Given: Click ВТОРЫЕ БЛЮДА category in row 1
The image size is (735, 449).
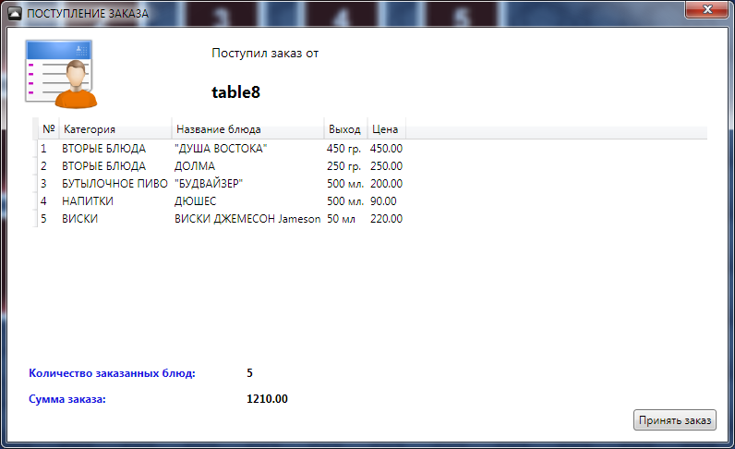Looking at the screenshot, I should click(x=103, y=149).
